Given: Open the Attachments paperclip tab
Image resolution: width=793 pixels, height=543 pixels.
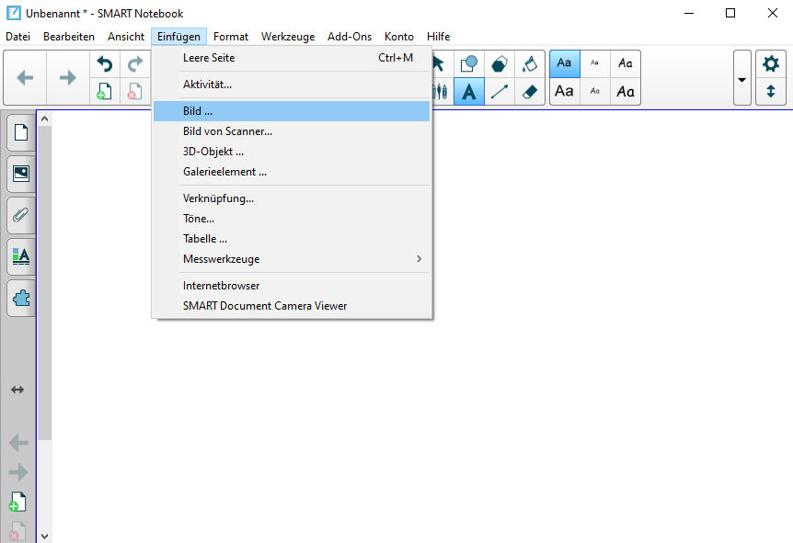Looking at the screenshot, I should (x=20, y=215).
